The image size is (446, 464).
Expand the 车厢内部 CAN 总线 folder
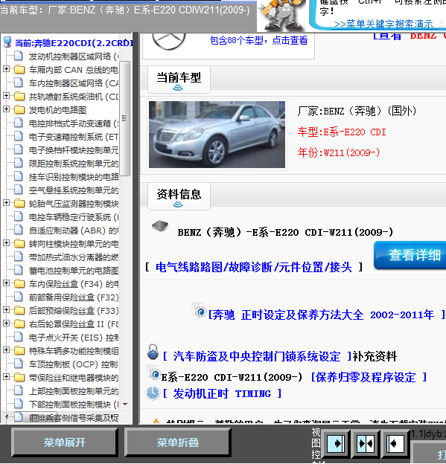[6, 69]
